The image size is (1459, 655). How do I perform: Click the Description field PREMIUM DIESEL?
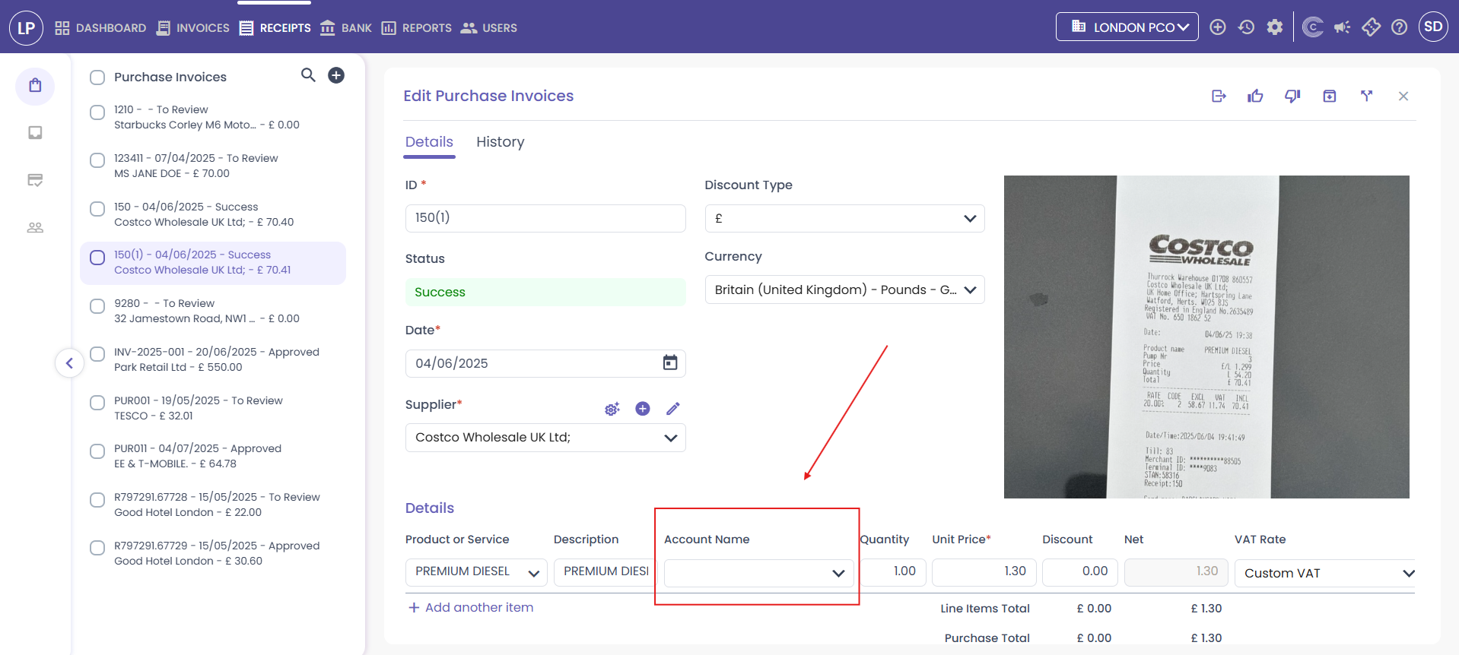(606, 571)
